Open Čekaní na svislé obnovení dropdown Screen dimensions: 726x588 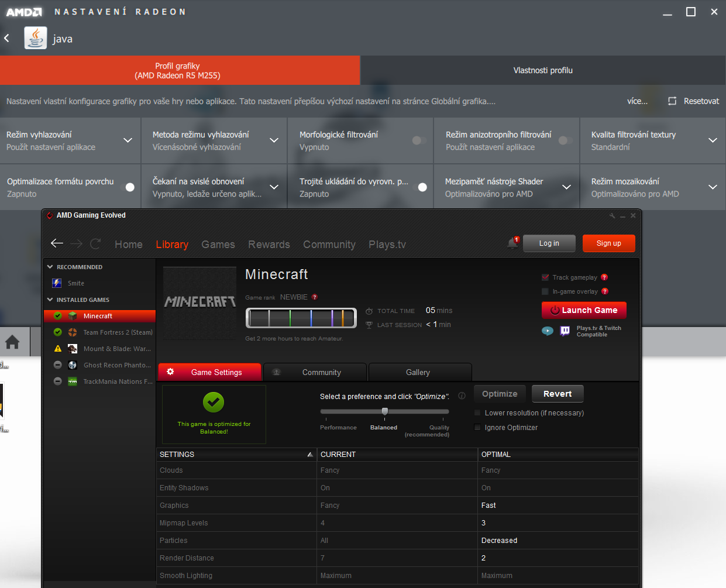(274, 187)
